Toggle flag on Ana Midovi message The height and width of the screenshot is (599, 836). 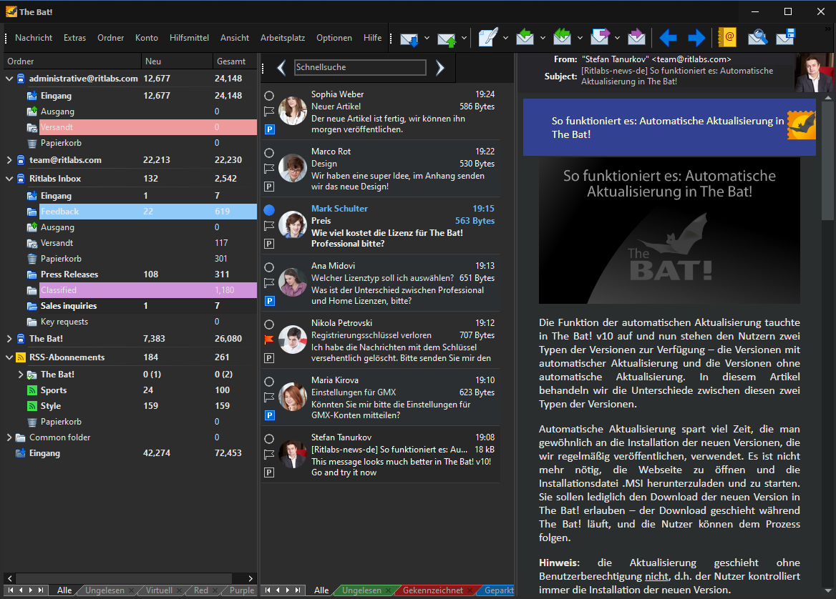(269, 283)
